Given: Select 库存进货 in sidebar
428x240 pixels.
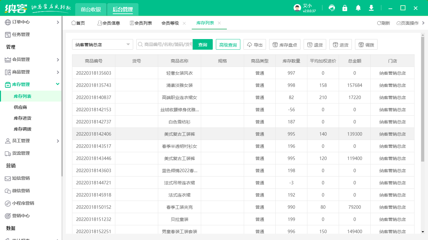Looking at the screenshot, I should pos(23,118).
